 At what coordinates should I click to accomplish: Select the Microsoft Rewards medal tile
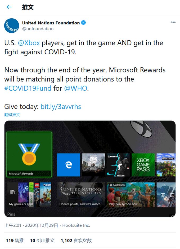tap(29, 154)
